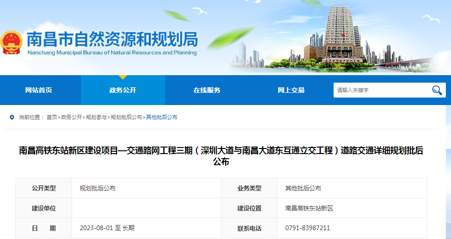This screenshot has width=451, height=239.
Task: Click the 南昌高铁东站新区 location value in table
Action: coord(309,208)
